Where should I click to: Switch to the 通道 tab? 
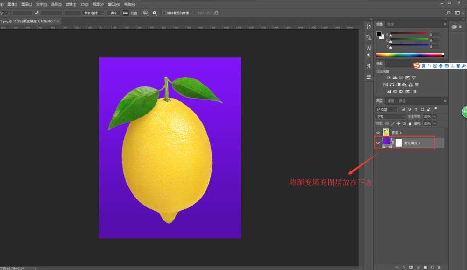pyautogui.click(x=391, y=101)
